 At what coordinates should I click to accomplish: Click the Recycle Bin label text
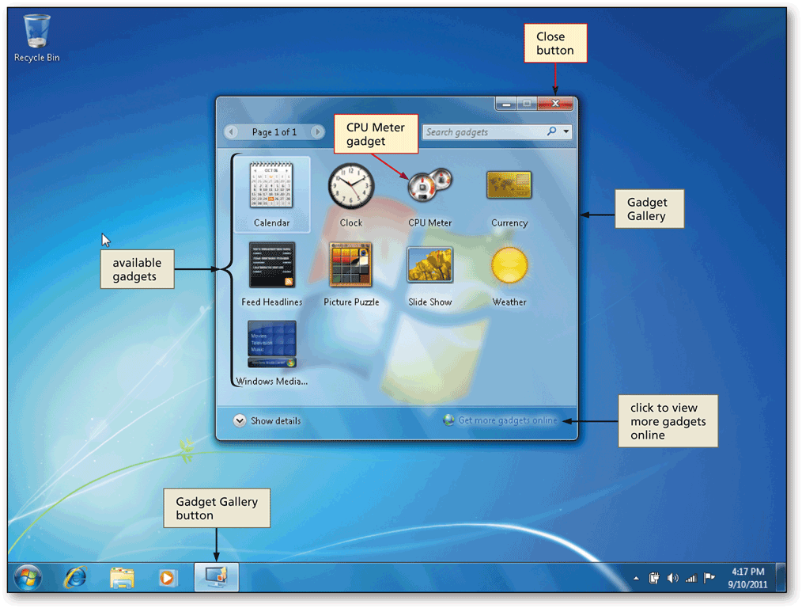[x=37, y=57]
